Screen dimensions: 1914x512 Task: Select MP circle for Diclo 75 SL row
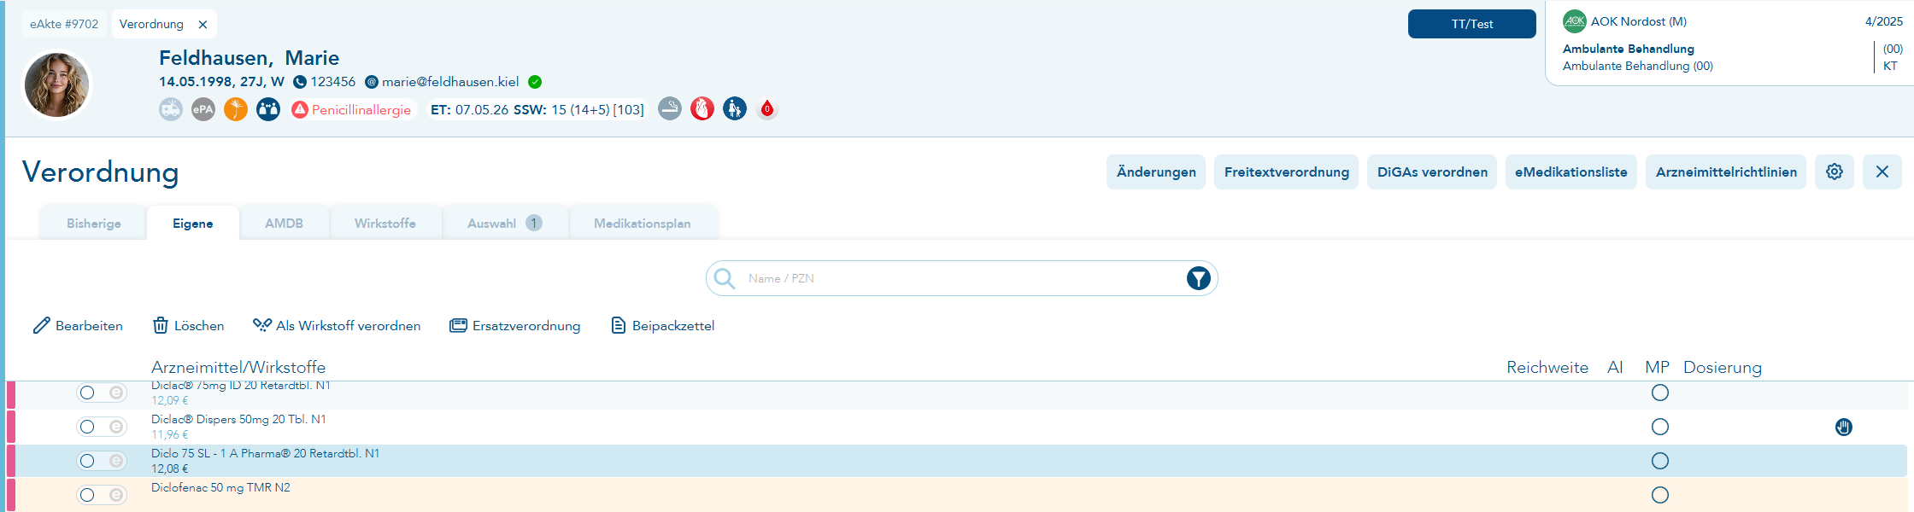coord(1659,461)
